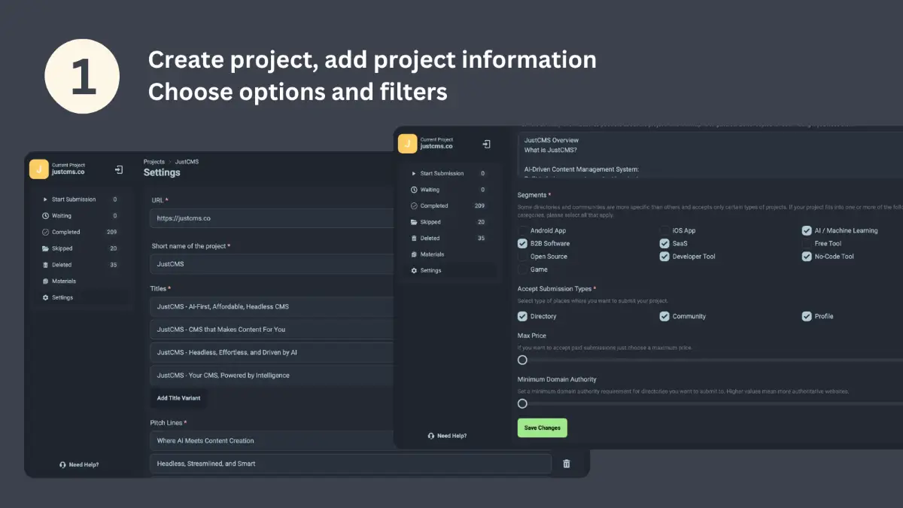Open Materials via its archive icon
Image resolution: width=903 pixels, height=508 pixels.
point(45,281)
